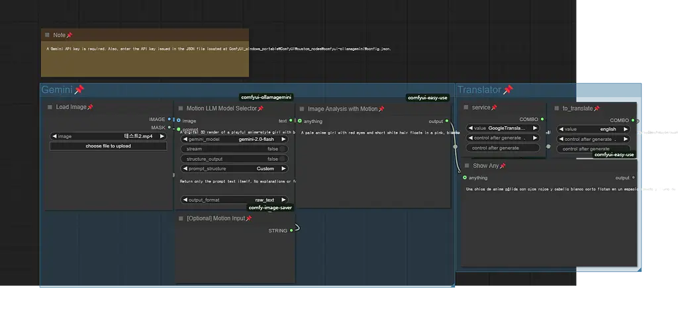Click the pin icon on the service node
The height and width of the screenshot is (336, 678).
tap(494, 108)
